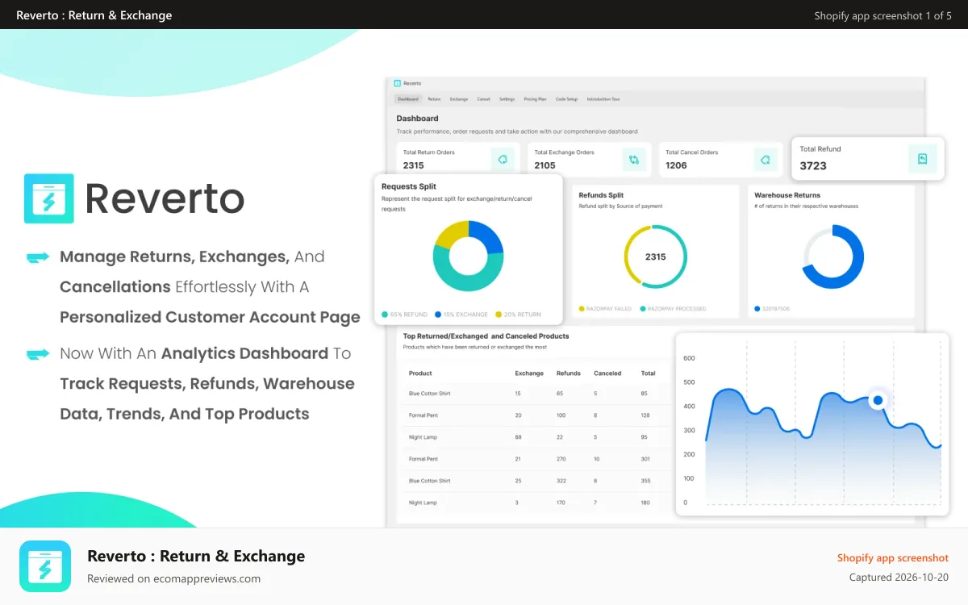Click the Captured 2026-10-20 date text

[899, 578]
